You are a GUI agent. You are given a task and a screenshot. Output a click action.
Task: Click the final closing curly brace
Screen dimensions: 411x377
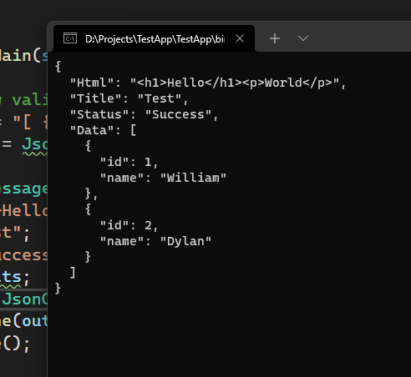click(58, 289)
